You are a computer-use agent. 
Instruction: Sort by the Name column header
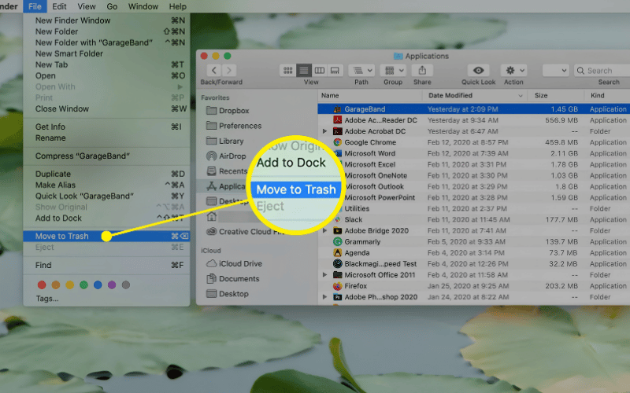pos(370,95)
